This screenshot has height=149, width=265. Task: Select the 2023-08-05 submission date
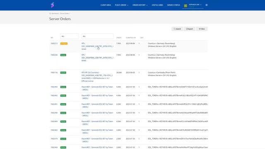pos(130,72)
